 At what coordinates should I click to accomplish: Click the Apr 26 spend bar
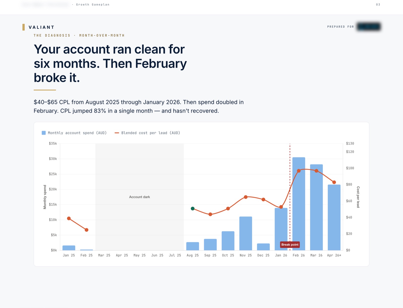[334, 218]
